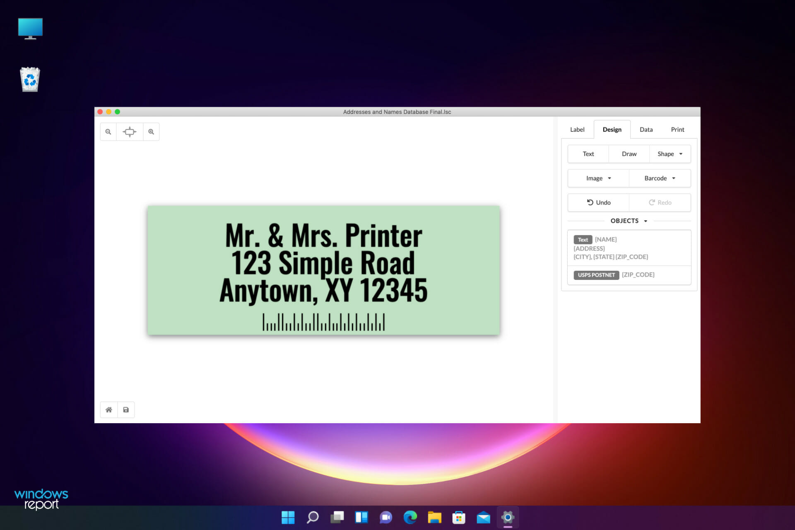Switch to the Label tab
The height and width of the screenshot is (530, 795).
click(577, 129)
